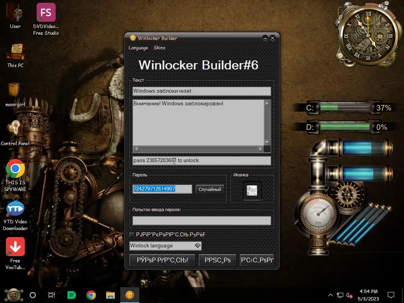Toggle the checkbox above Winlock language
404x303 pixels.
[x=132, y=234]
